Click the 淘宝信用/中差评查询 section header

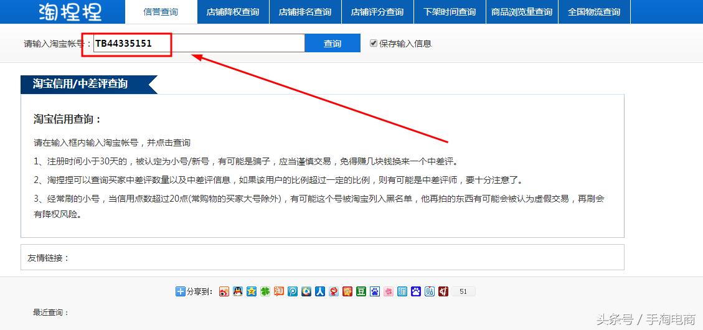coord(89,84)
